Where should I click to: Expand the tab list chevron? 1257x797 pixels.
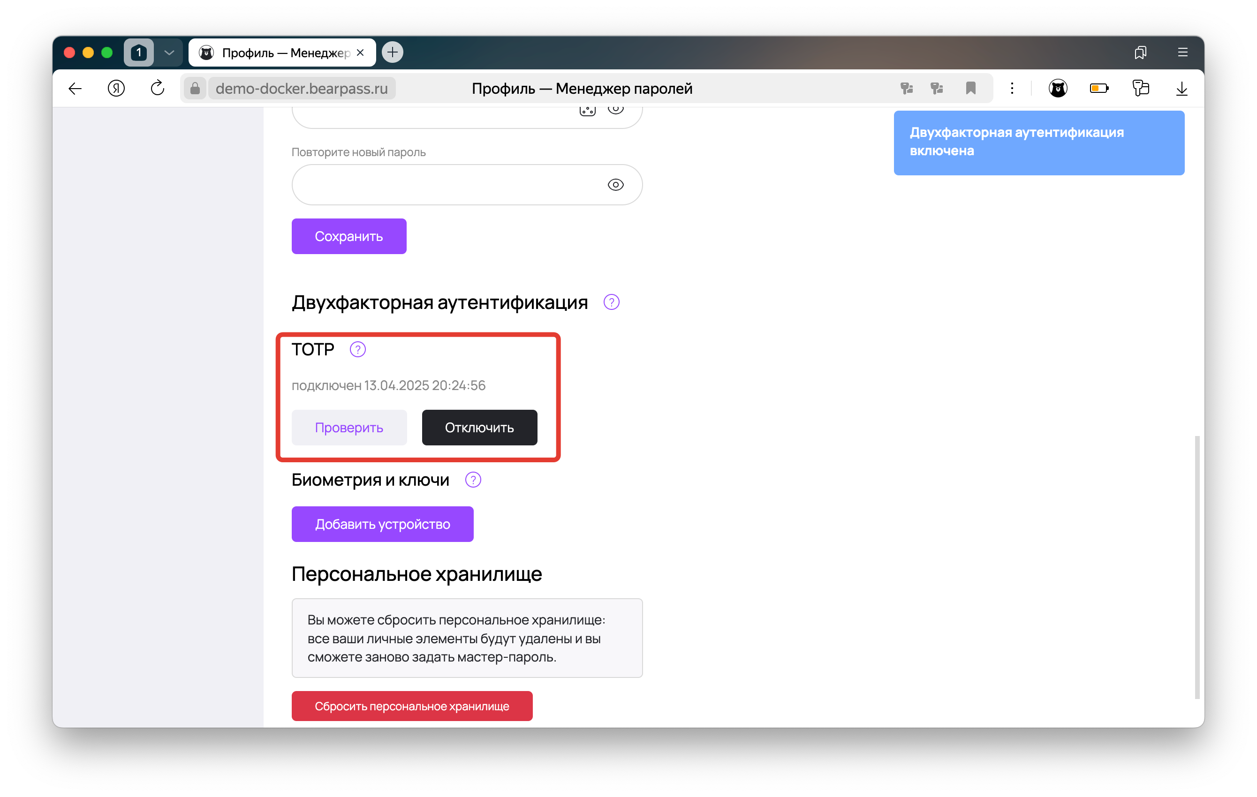click(169, 52)
